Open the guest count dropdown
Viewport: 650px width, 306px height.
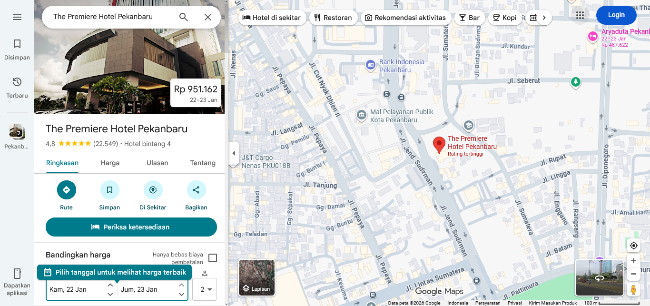coord(205,289)
